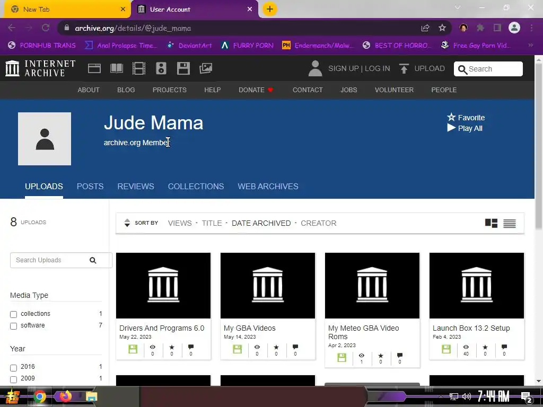
Task: Open the notification center icon
Action: point(526,397)
